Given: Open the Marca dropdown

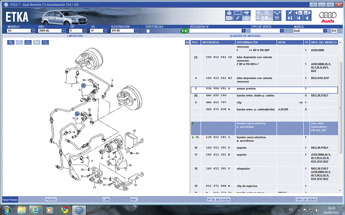Looking at the screenshot, I should point(325,31).
